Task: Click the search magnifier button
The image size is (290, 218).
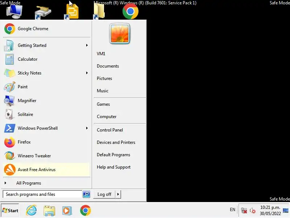Action: tap(86, 194)
